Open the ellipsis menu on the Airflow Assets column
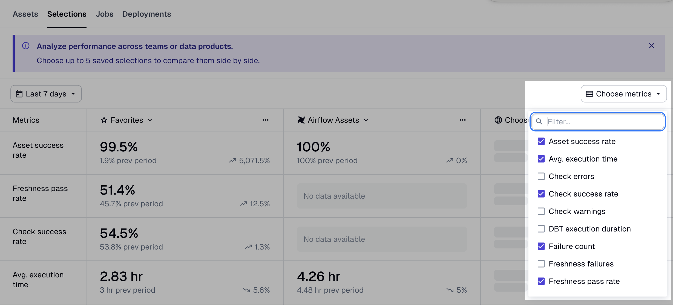The width and height of the screenshot is (673, 305). 462,120
